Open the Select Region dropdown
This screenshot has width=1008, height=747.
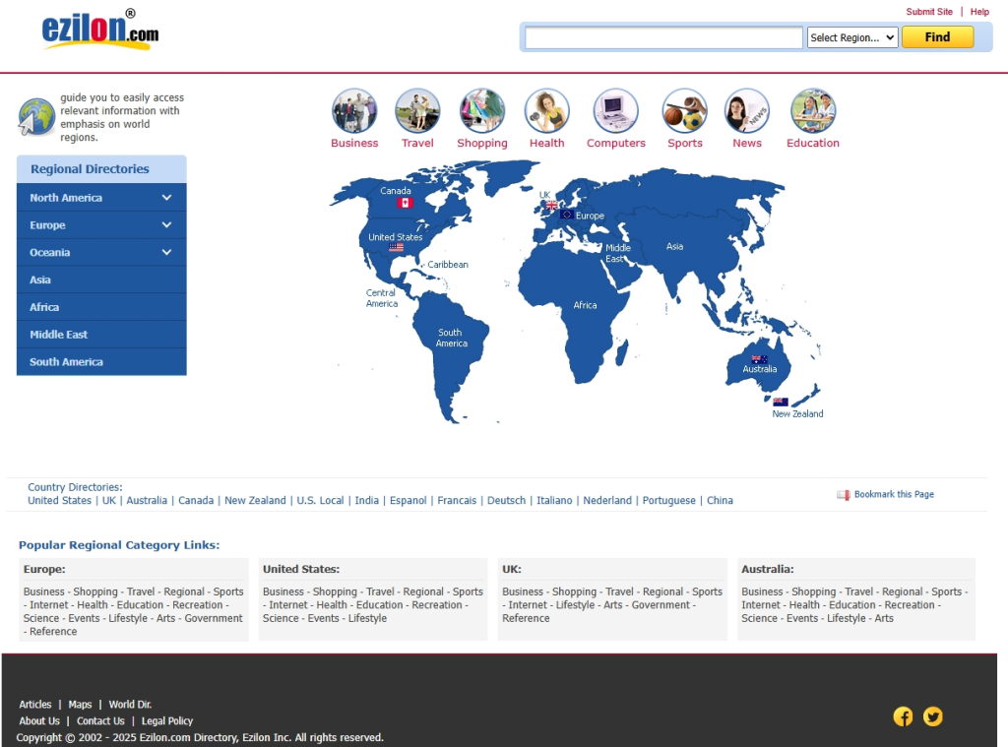coord(852,37)
